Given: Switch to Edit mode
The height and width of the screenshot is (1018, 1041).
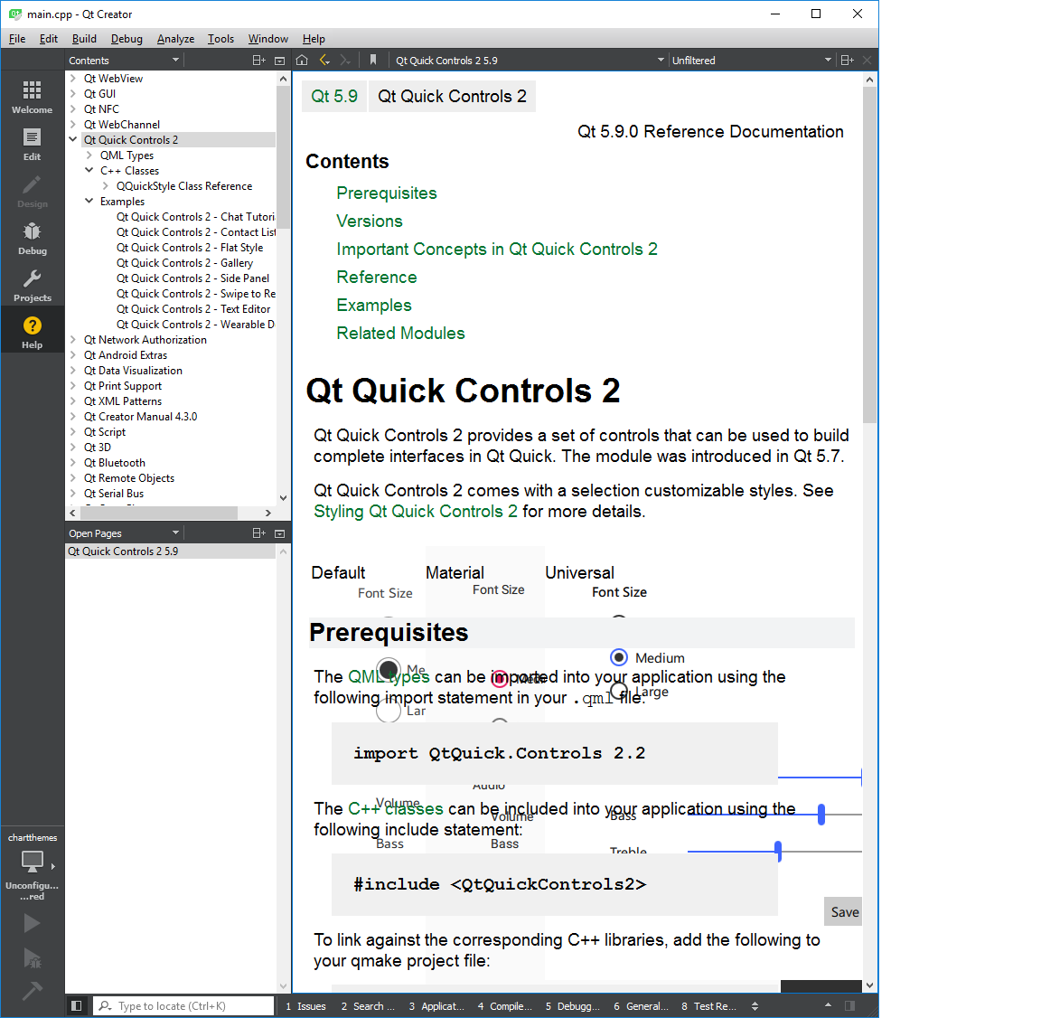Looking at the screenshot, I should point(32,143).
